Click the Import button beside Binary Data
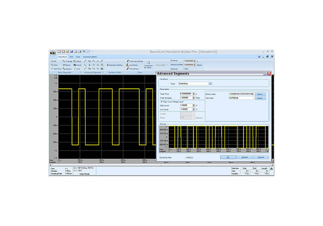Image resolution: width=323 pixels, height=226 pixels. 260,94
